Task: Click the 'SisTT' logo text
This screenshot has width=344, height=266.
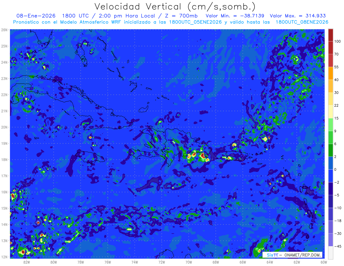Action: pos(272,255)
